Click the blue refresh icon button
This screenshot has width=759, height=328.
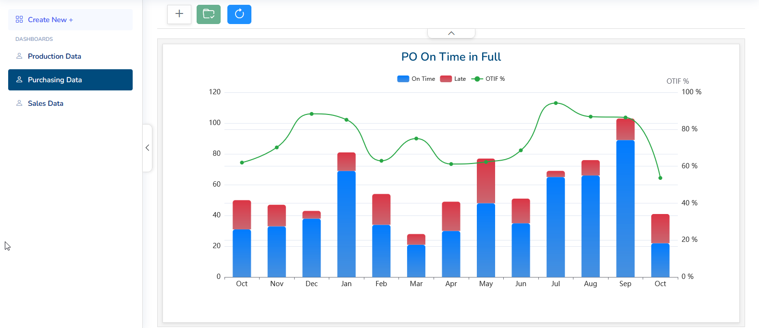point(239,14)
